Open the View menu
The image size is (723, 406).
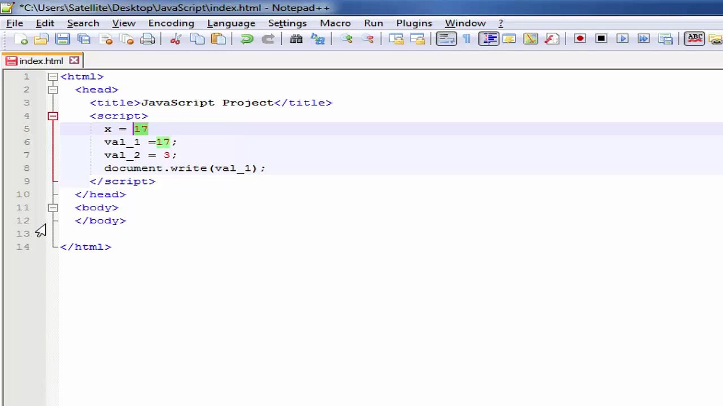pos(124,23)
